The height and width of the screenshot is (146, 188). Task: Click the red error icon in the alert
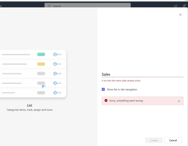pyautogui.click(x=106, y=101)
